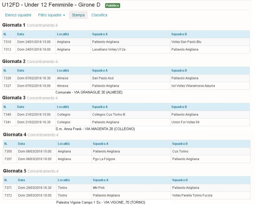Click Avigliana locality in match 7310
This screenshot has height=207, width=255.
click(x=63, y=42)
